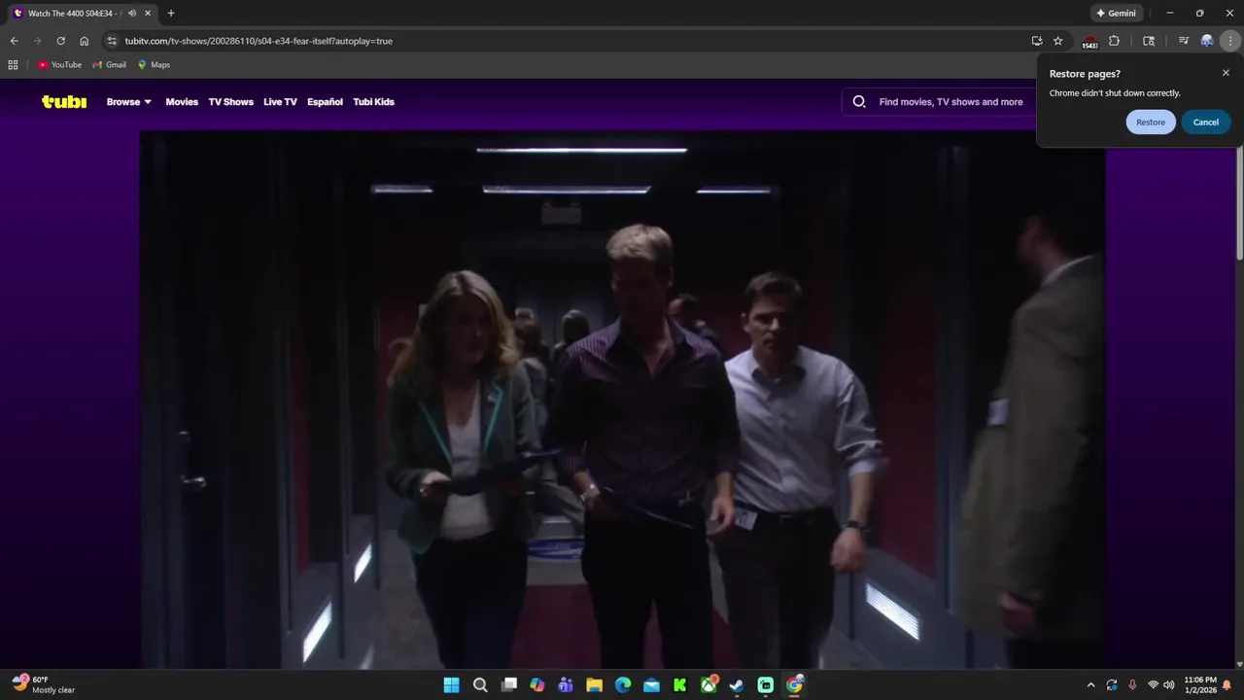1244x700 pixels.
Task: Open File Explorer from the taskbar
Action: coord(594,685)
